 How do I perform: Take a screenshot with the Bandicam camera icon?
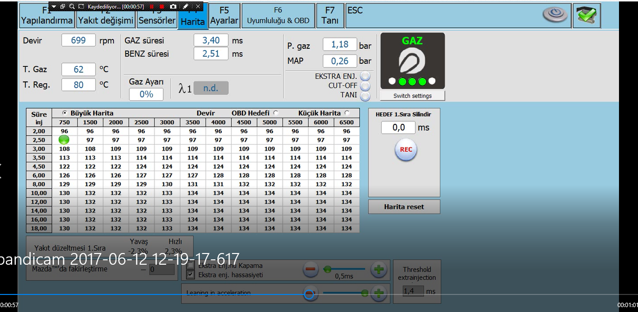[x=173, y=7]
